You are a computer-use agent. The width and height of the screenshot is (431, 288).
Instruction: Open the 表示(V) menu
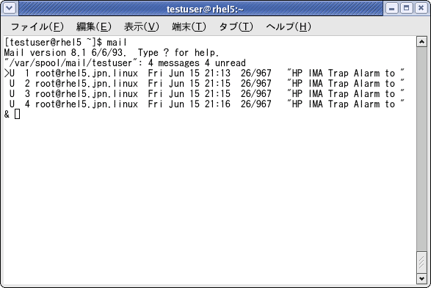coord(141,26)
